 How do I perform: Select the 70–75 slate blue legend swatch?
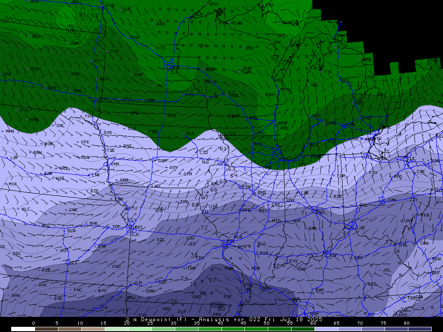click(373, 329)
